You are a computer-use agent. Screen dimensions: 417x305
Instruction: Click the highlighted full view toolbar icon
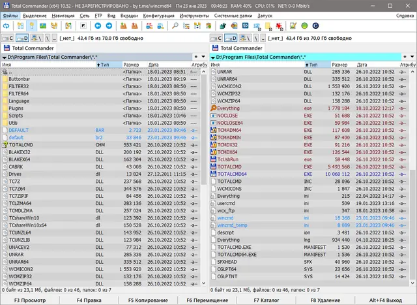pyautogui.click(x=32, y=26)
